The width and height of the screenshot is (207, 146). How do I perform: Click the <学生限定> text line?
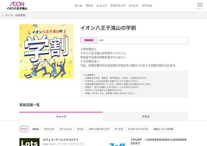[88, 49]
